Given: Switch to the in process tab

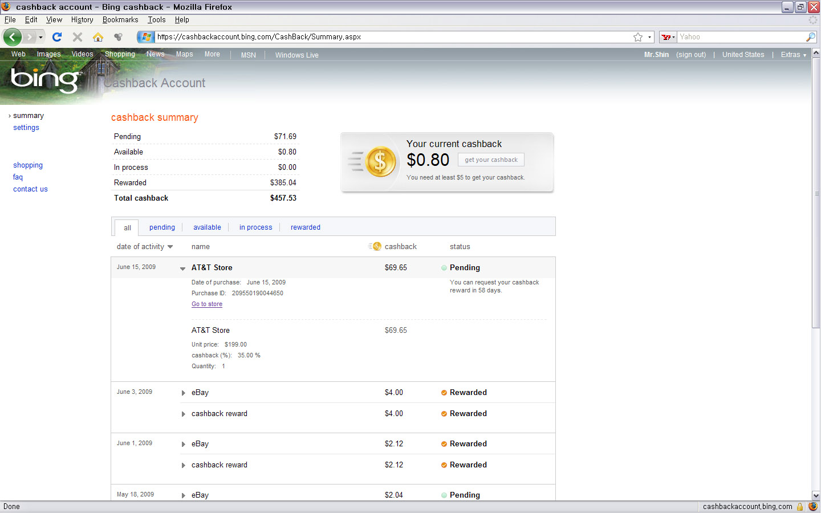Looking at the screenshot, I should pyautogui.click(x=255, y=227).
